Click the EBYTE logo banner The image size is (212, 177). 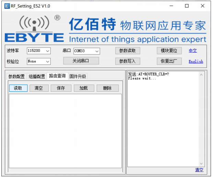click(x=106, y=29)
